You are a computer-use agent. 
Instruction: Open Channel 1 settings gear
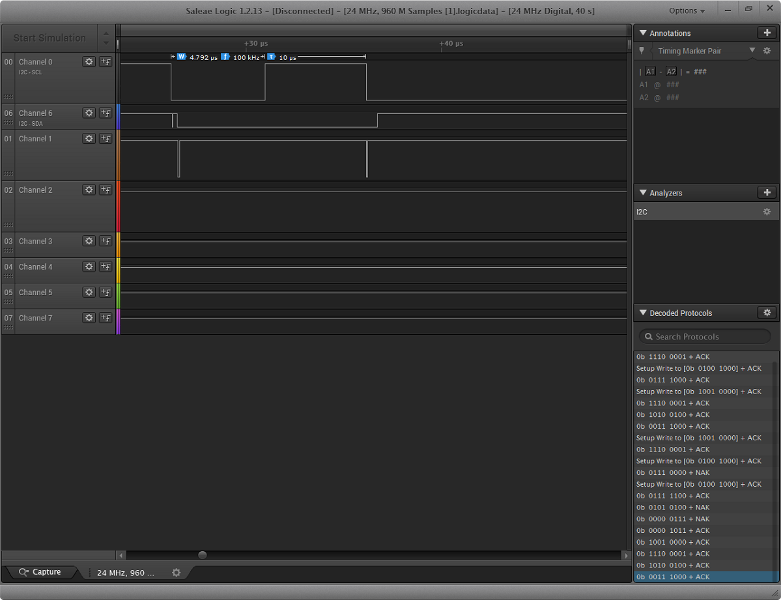coord(89,139)
